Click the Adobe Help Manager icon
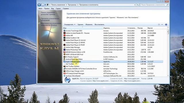Screen dimensions: 184x103 tap(64, 47)
